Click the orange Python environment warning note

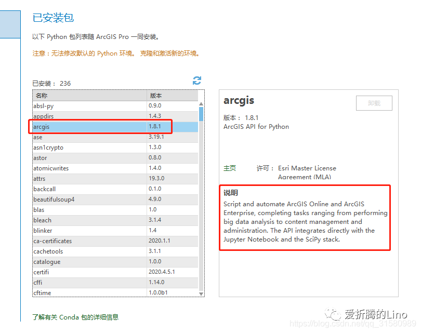116,54
